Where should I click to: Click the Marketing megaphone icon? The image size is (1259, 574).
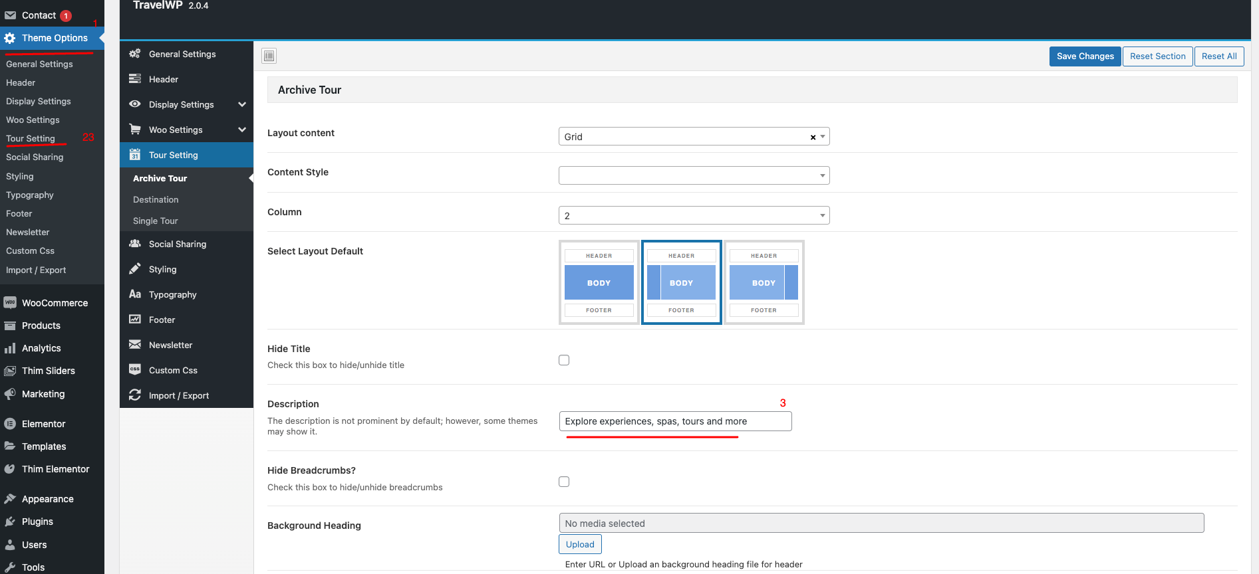10,394
